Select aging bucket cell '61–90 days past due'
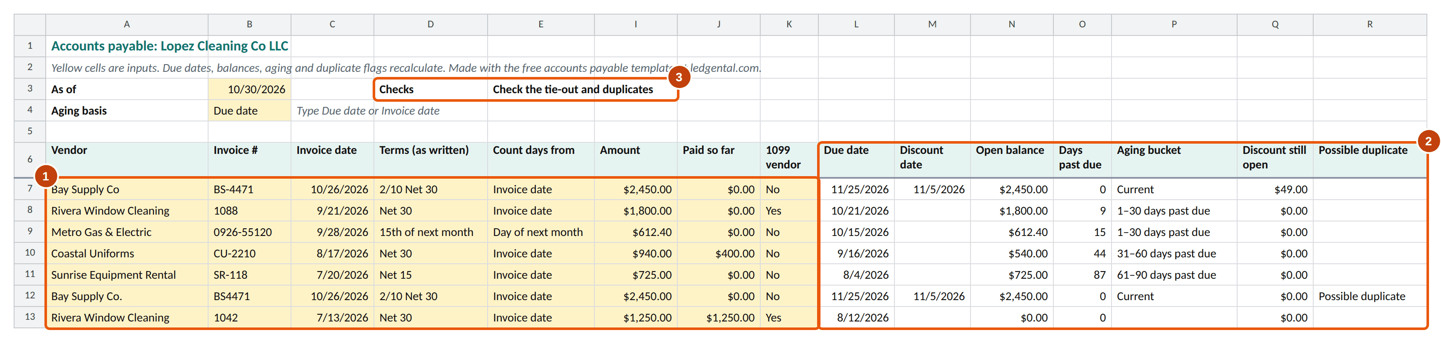This screenshot has width=1441, height=342. coord(1173,274)
